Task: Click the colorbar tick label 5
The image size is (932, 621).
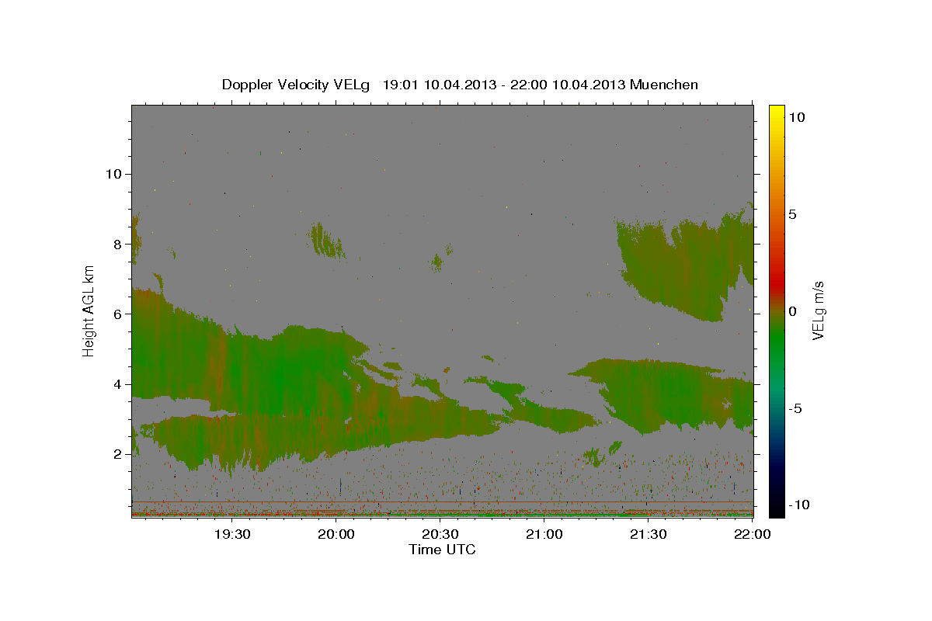Action: (x=793, y=214)
